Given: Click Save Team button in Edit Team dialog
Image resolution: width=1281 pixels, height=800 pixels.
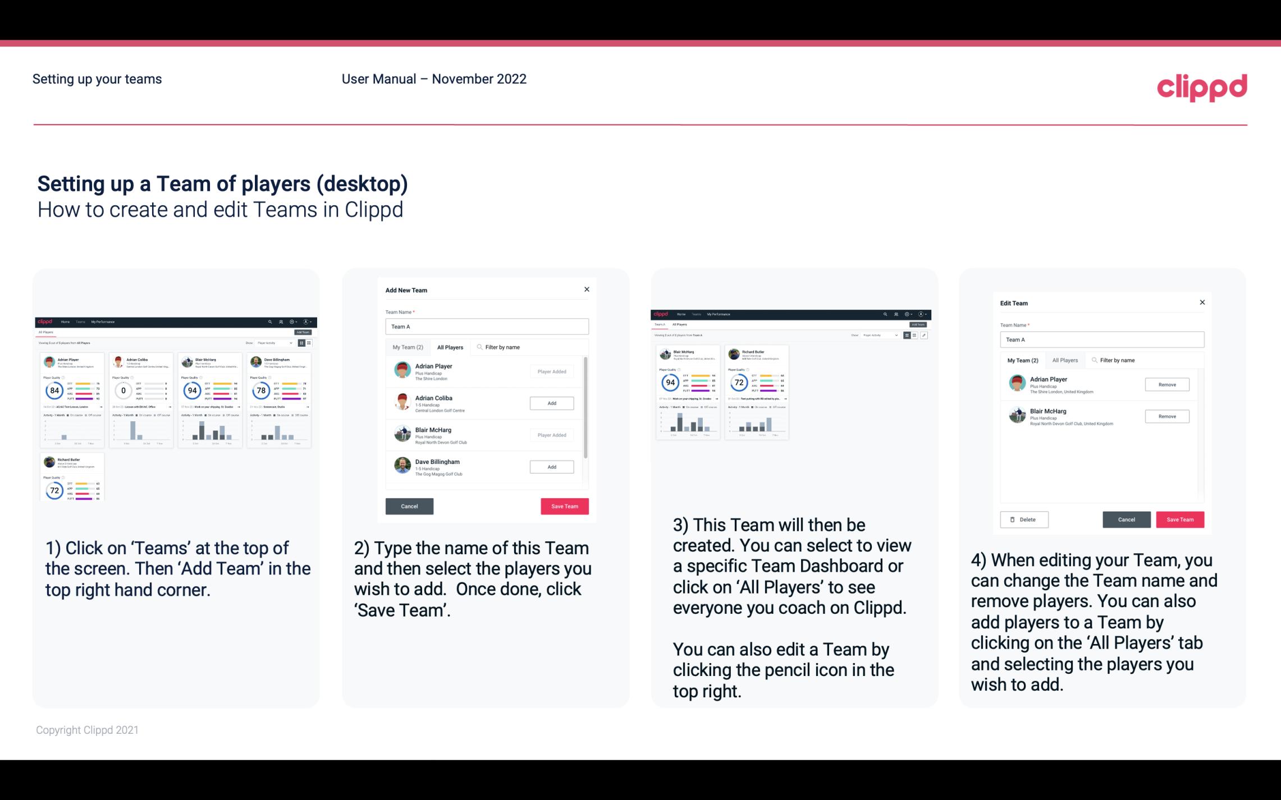Looking at the screenshot, I should pyautogui.click(x=1181, y=519).
